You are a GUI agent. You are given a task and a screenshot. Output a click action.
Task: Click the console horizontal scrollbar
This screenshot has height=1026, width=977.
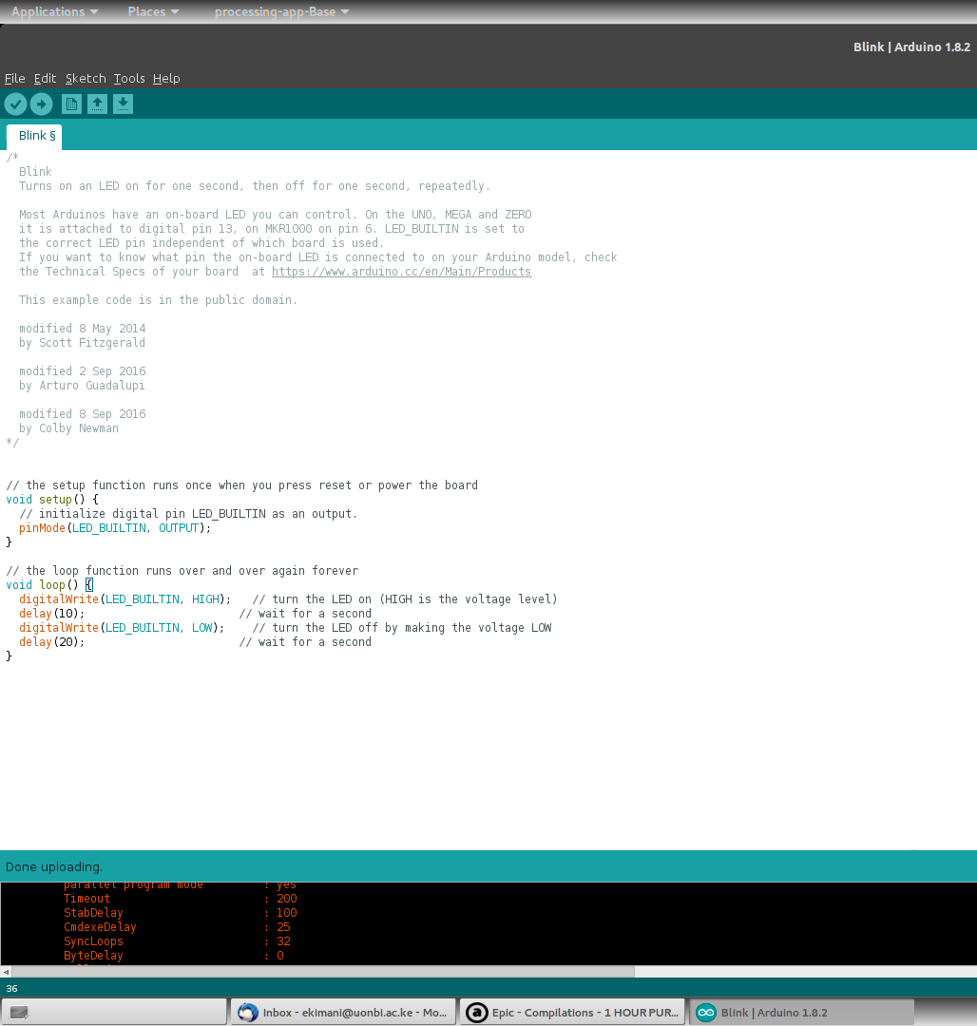pyautogui.click(x=322, y=972)
